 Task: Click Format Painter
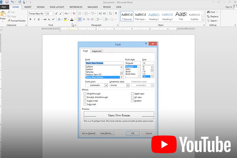pyautogui.click(x=17, y=21)
